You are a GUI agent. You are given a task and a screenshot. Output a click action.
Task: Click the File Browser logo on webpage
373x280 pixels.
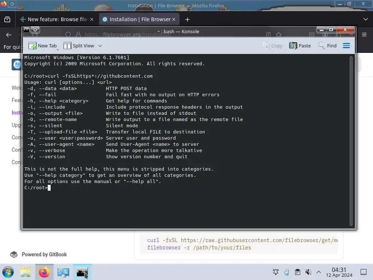coord(17,65)
